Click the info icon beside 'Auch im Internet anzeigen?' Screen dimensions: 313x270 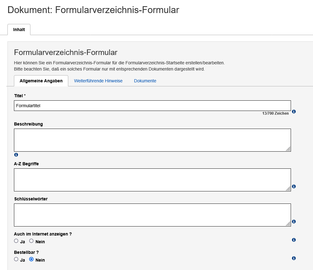(x=293, y=240)
